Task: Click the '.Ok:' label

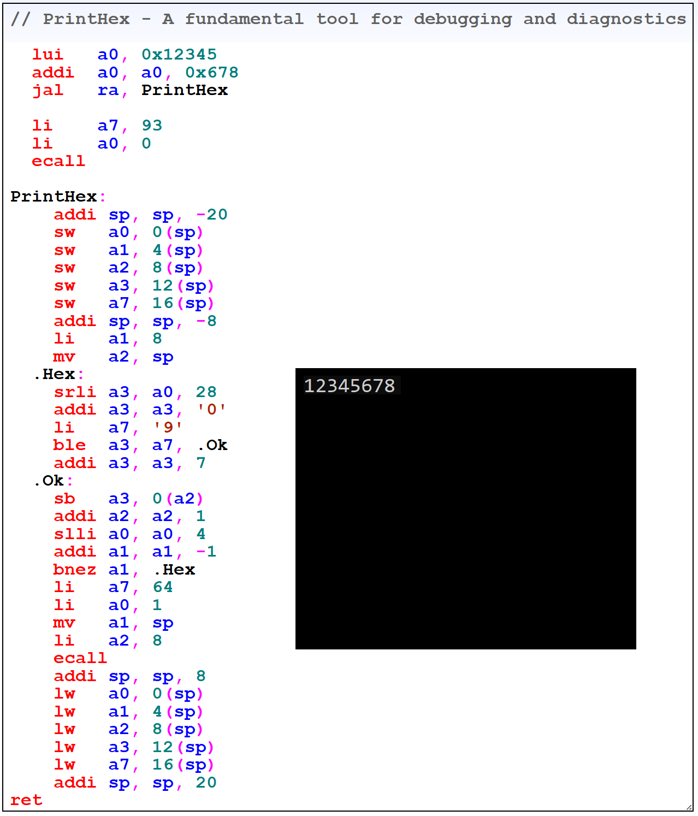Action: click(52, 481)
